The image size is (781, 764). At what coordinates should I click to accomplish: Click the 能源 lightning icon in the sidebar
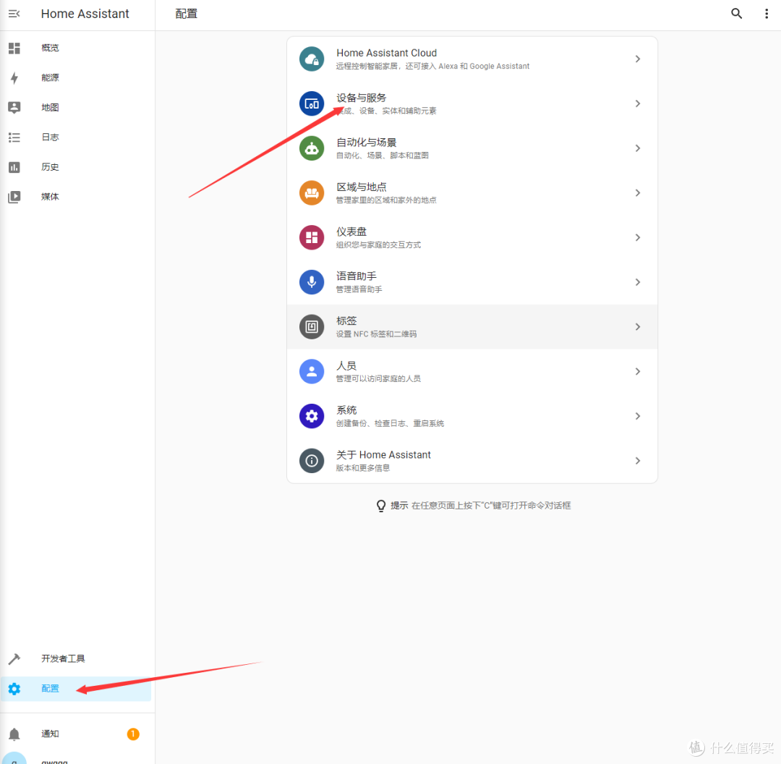14,77
